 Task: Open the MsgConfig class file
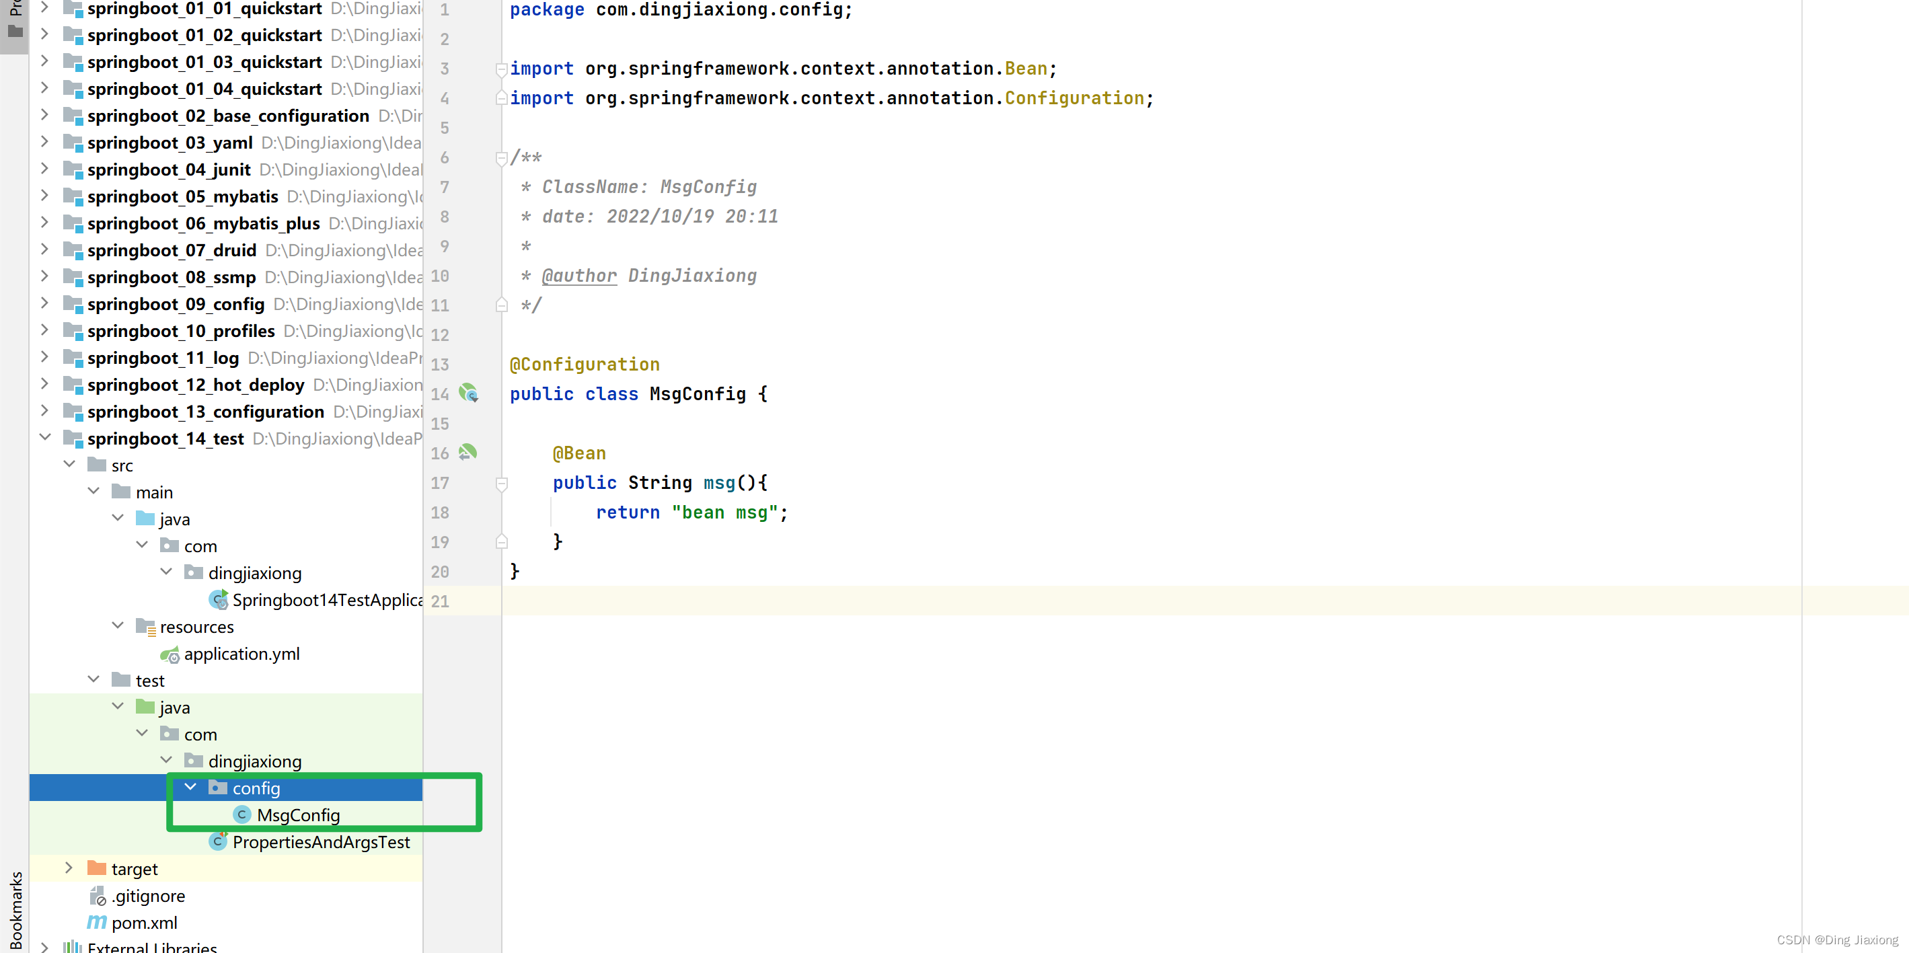click(298, 815)
